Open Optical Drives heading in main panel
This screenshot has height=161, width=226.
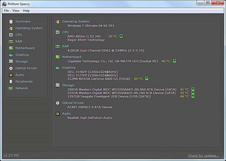73,103
